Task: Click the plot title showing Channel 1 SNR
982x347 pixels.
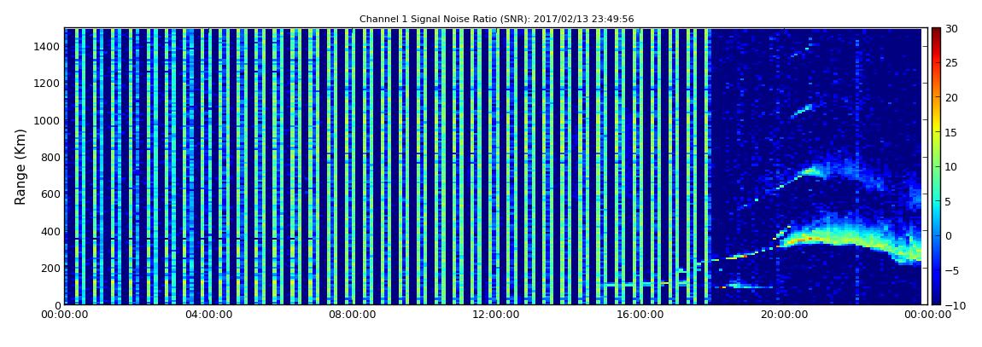Action: pos(497,20)
